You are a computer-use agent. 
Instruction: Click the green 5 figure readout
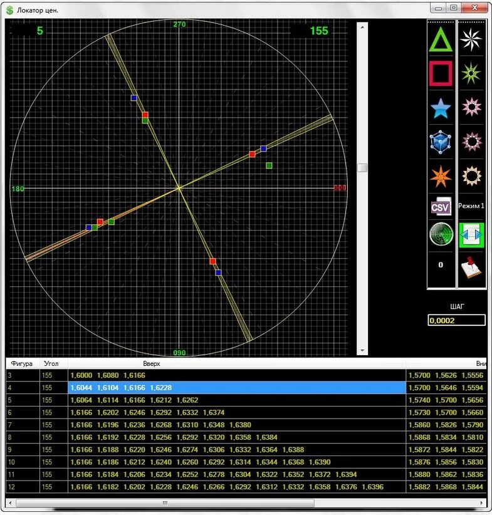pyautogui.click(x=39, y=31)
